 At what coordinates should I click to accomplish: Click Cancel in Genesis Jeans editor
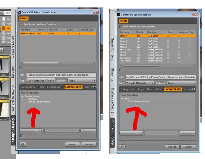click(x=89, y=144)
